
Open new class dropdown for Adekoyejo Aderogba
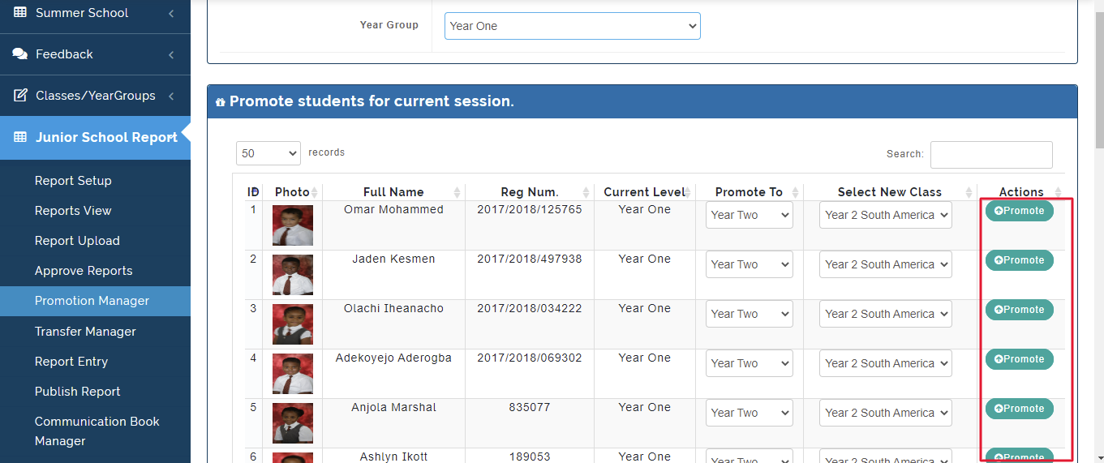click(886, 363)
